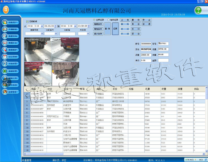
Task: Open 系统设置 system settings module
Action: [x=10, y=63]
